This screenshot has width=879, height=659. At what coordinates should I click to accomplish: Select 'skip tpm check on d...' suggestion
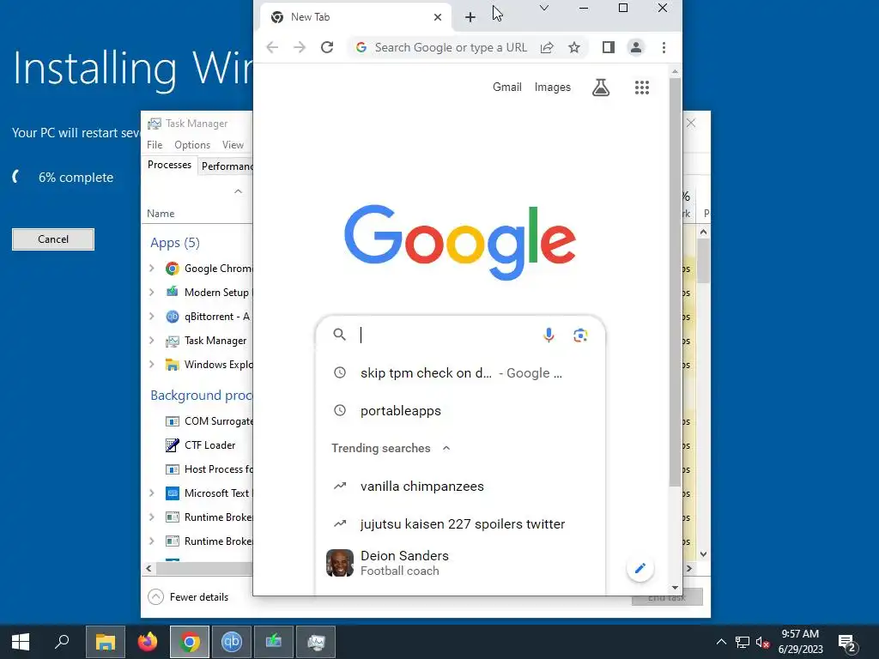[x=461, y=373]
